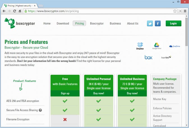Screen dimensions: 189x128
Task: Click the scrollbar down arrow
Action: click(186, 125)
